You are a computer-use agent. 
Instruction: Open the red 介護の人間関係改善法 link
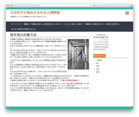click(69, 80)
